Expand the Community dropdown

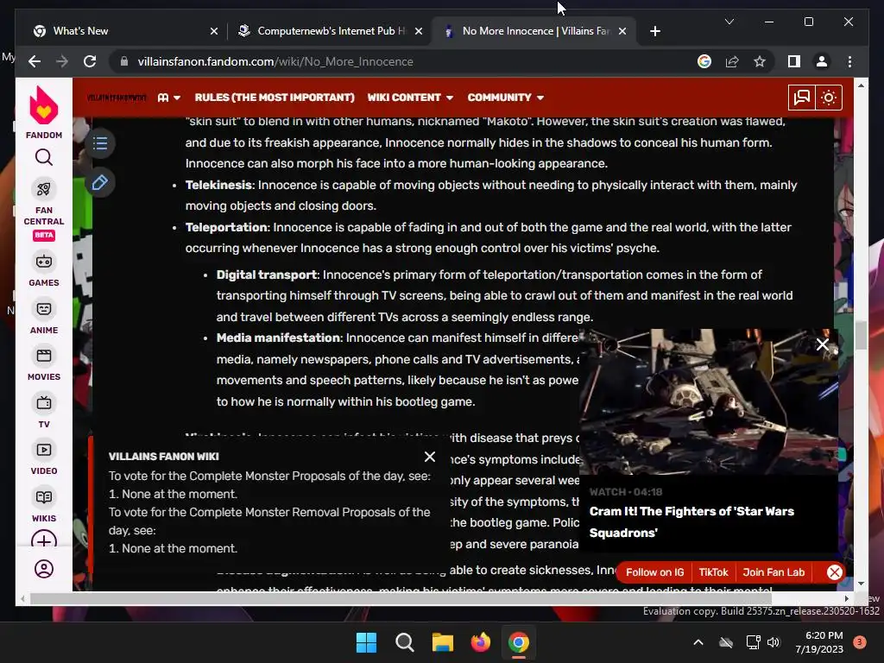[x=505, y=98]
